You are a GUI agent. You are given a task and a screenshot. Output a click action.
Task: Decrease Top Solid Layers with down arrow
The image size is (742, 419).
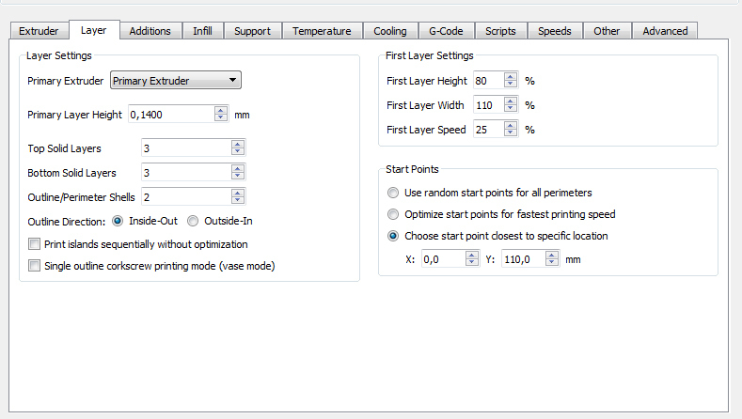pos(238,151)
